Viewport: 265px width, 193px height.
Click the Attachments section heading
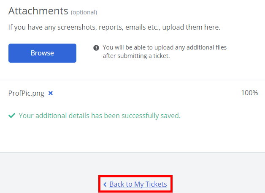tap(38, 11)
